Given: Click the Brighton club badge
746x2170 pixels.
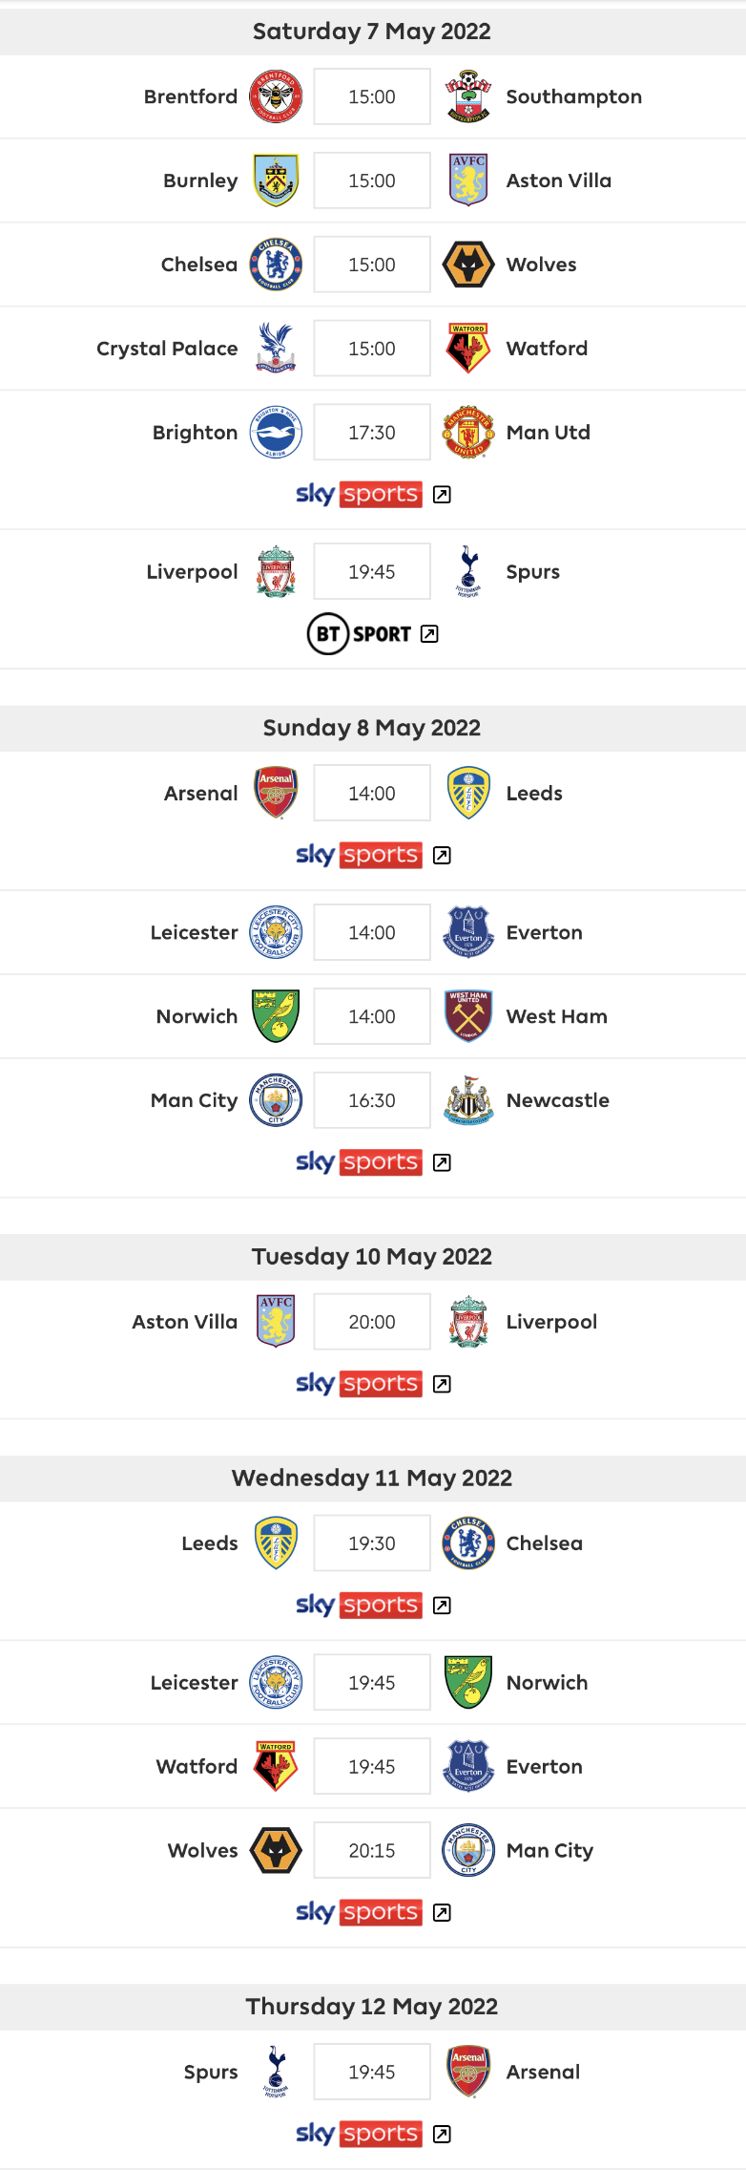Looking at the screenshot, I should [x=276, y=433].
